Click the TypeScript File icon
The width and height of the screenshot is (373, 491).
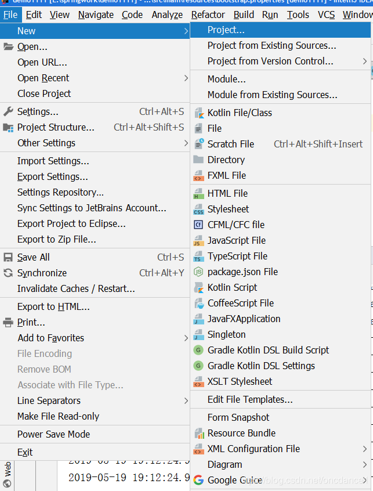point(198,256)
